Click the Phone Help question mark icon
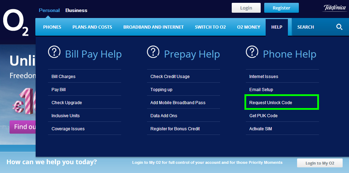This screenshot has height=173, width=349. 252,52
